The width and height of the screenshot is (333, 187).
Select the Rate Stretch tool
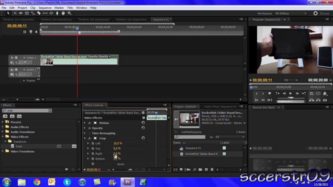tap(33, 13)
